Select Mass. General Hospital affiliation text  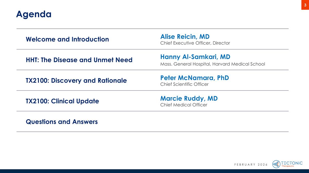212,64
